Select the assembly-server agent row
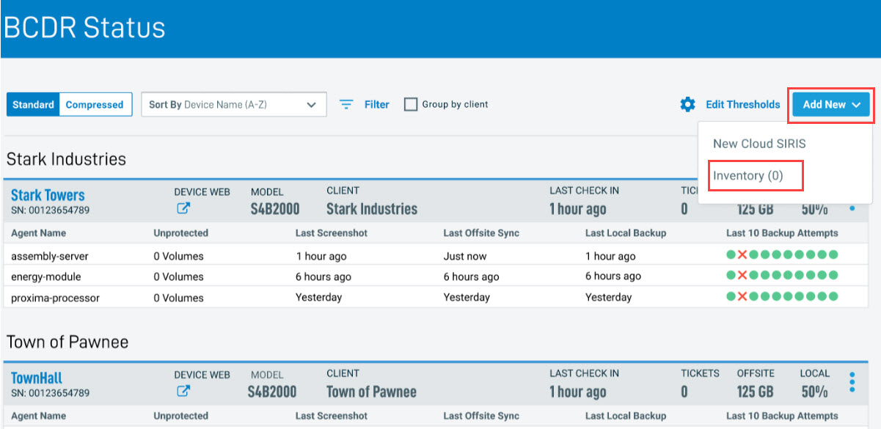881x429 pixels. (45, 256)
